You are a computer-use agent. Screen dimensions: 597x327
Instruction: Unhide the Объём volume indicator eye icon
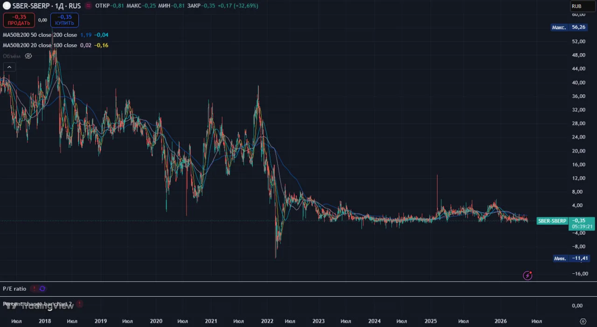pyautogui.click(x=28, y=56)
